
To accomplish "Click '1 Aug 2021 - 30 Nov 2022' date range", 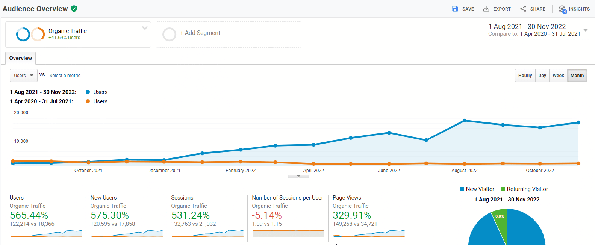I will (527, 27).
